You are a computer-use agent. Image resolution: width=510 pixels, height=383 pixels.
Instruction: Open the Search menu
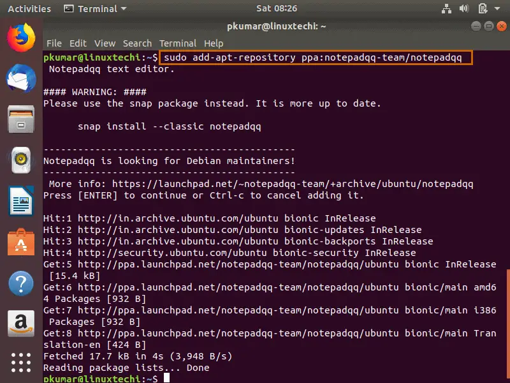coord(137,43)
